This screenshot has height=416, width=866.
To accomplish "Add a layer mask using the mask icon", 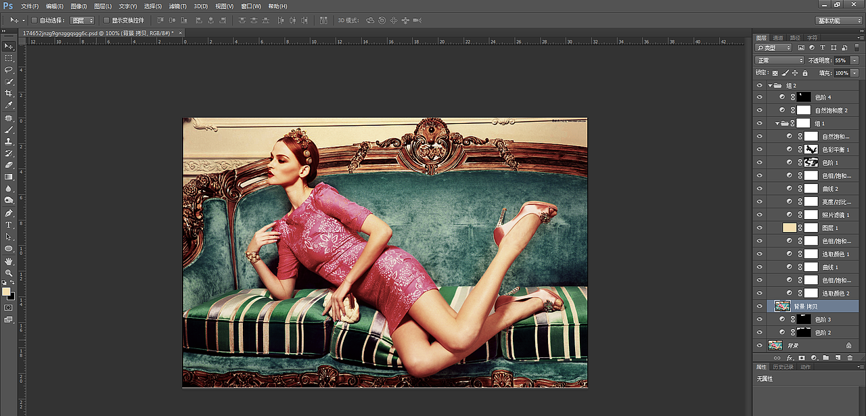I will pos(802,357).
